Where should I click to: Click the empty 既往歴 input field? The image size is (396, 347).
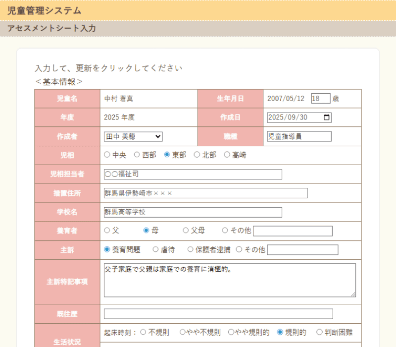point(218,314)
